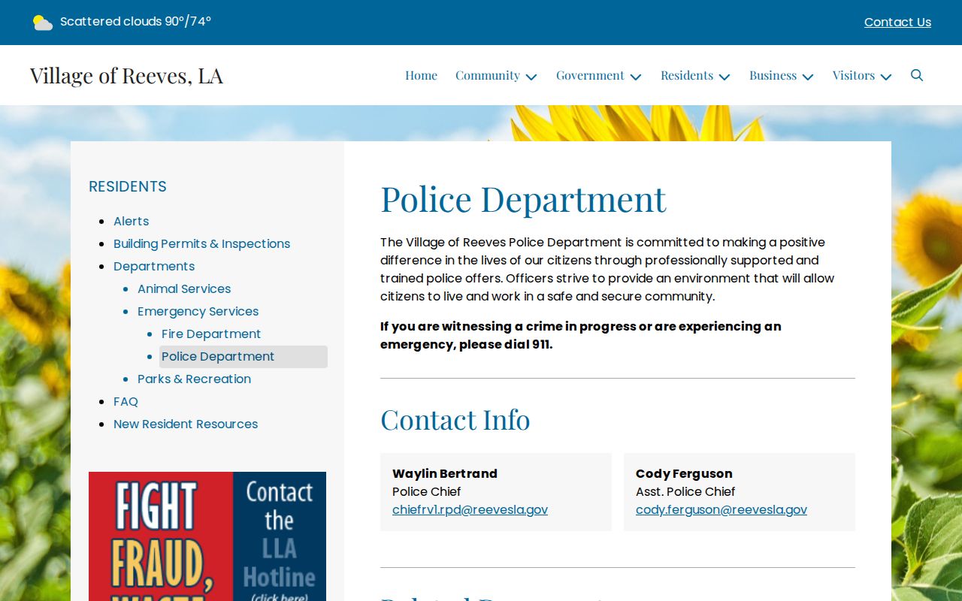
Task: Expand the Government menu chevron
Action: 636,77
